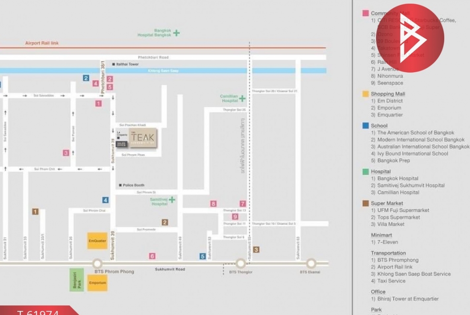Click the Bangkok Hospital green cross
This screenshot has height=315, width=470.
coord(176,33)
